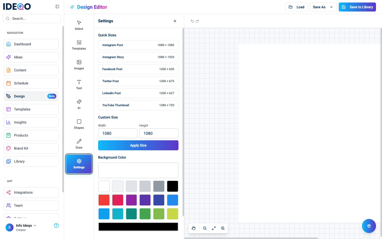Choose the YouTube Thumbnail quick size
Screen dimensions: 382x239
point(138,105)
